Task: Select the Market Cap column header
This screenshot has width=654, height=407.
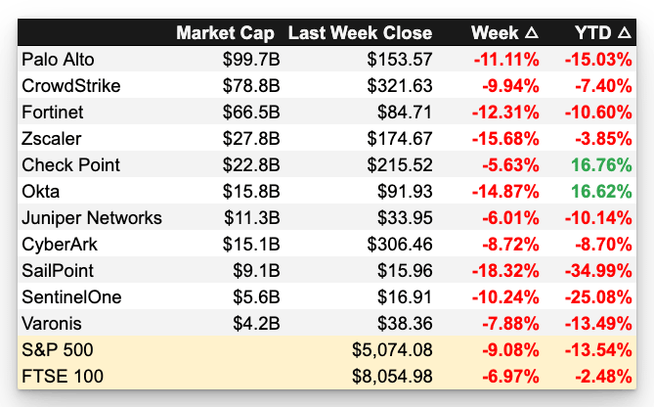Action: click(225, 33)
